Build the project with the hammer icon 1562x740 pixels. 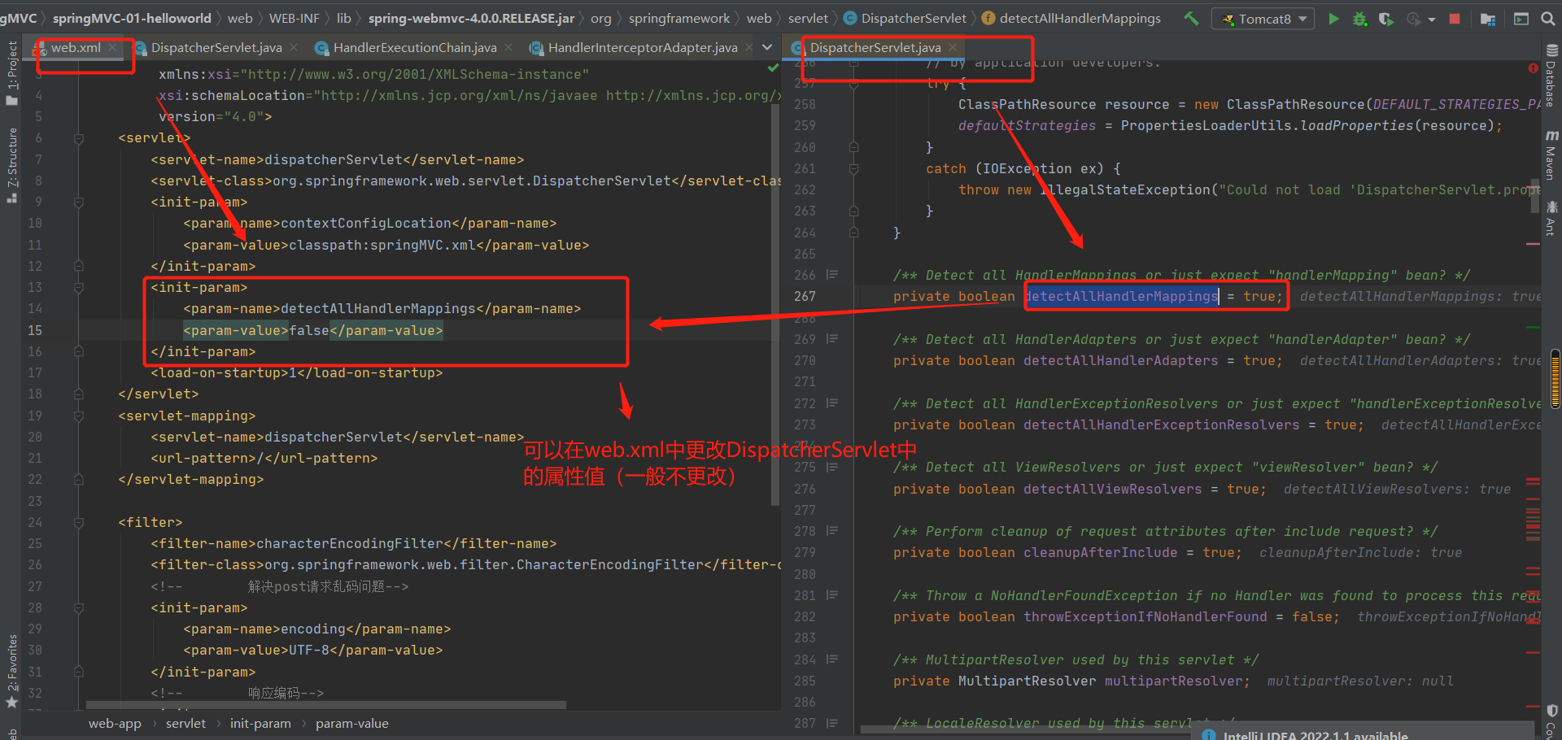1191,18
